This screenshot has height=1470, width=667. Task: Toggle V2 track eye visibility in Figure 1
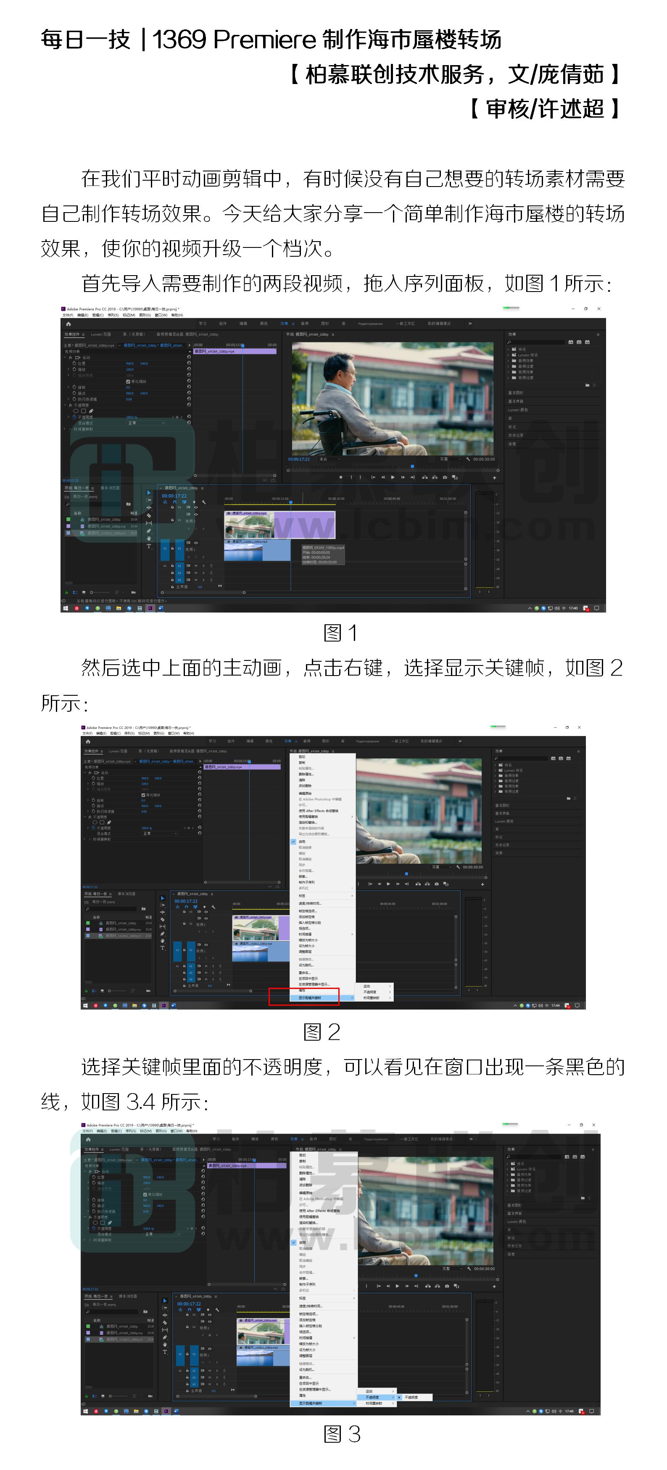[196, 515]
